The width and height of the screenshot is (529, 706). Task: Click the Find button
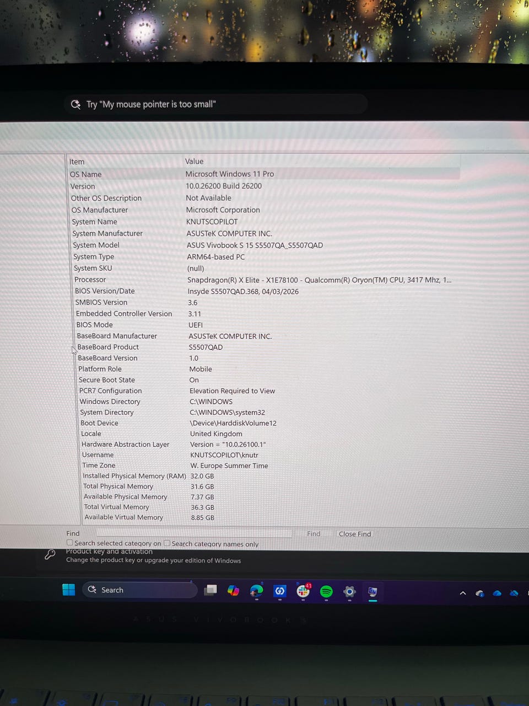coord(314,533)
